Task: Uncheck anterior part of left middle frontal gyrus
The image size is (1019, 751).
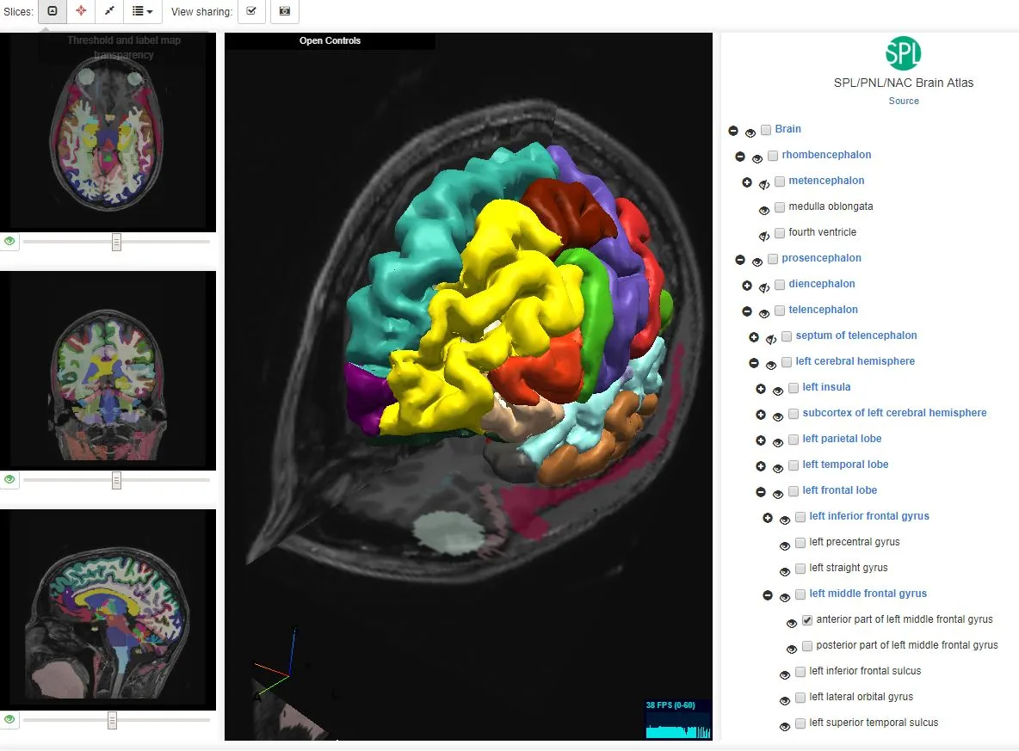Action: point(806,620)
